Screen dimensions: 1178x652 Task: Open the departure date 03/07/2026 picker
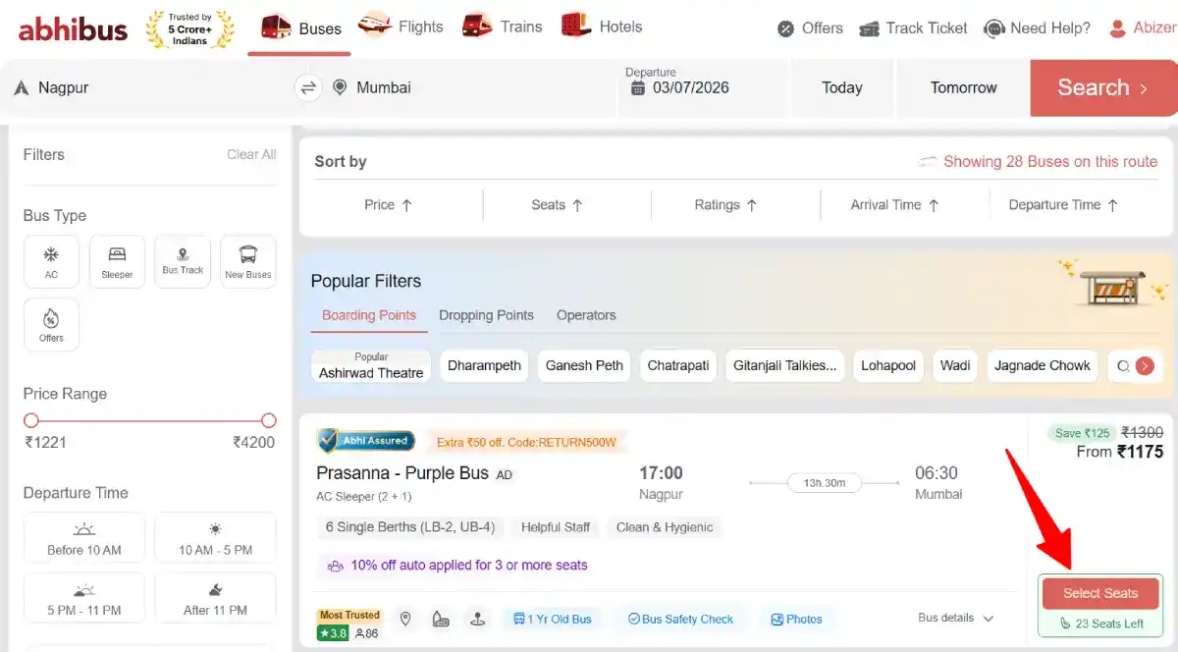pos(703,87)
